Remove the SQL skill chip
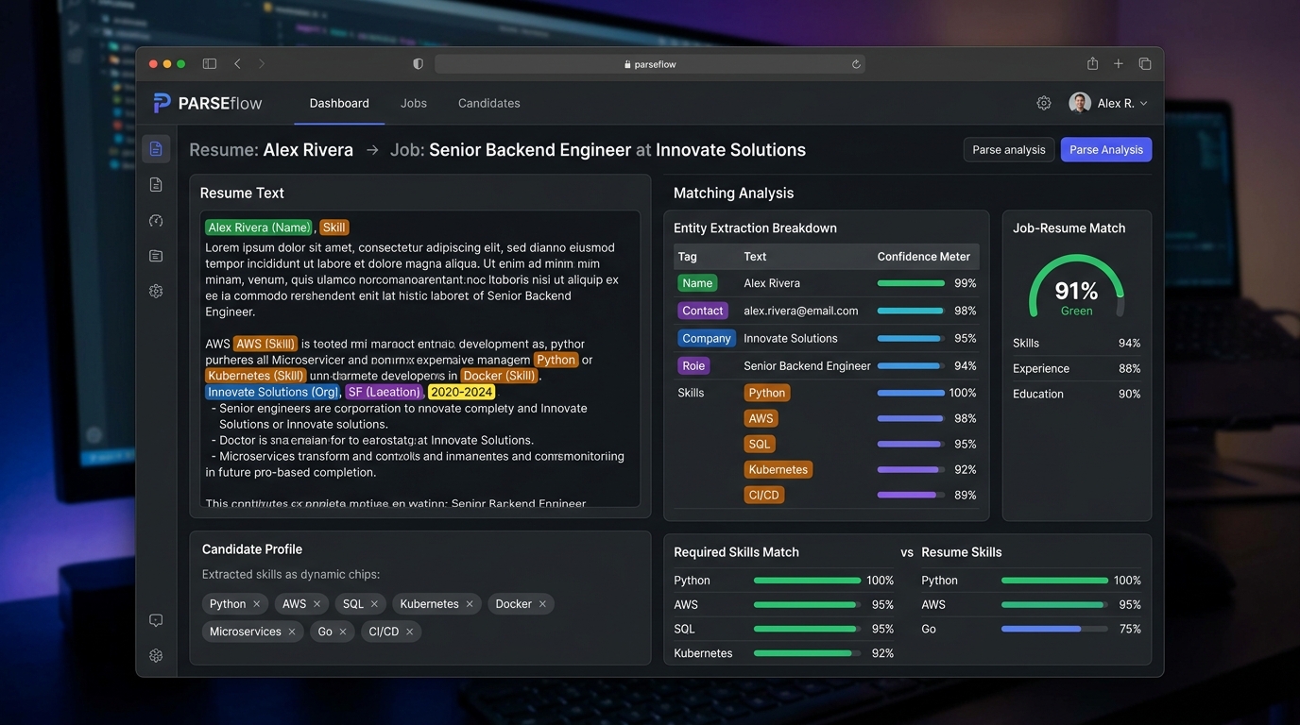Viewport: 1300px width, 725px height. click(374, 604)
